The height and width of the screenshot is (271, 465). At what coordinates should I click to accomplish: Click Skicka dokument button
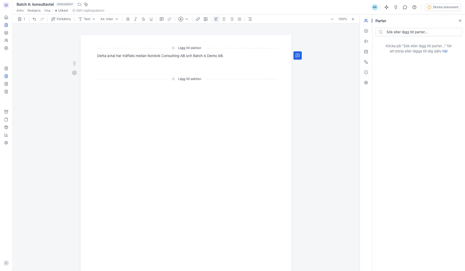click(x=443, y=7)
